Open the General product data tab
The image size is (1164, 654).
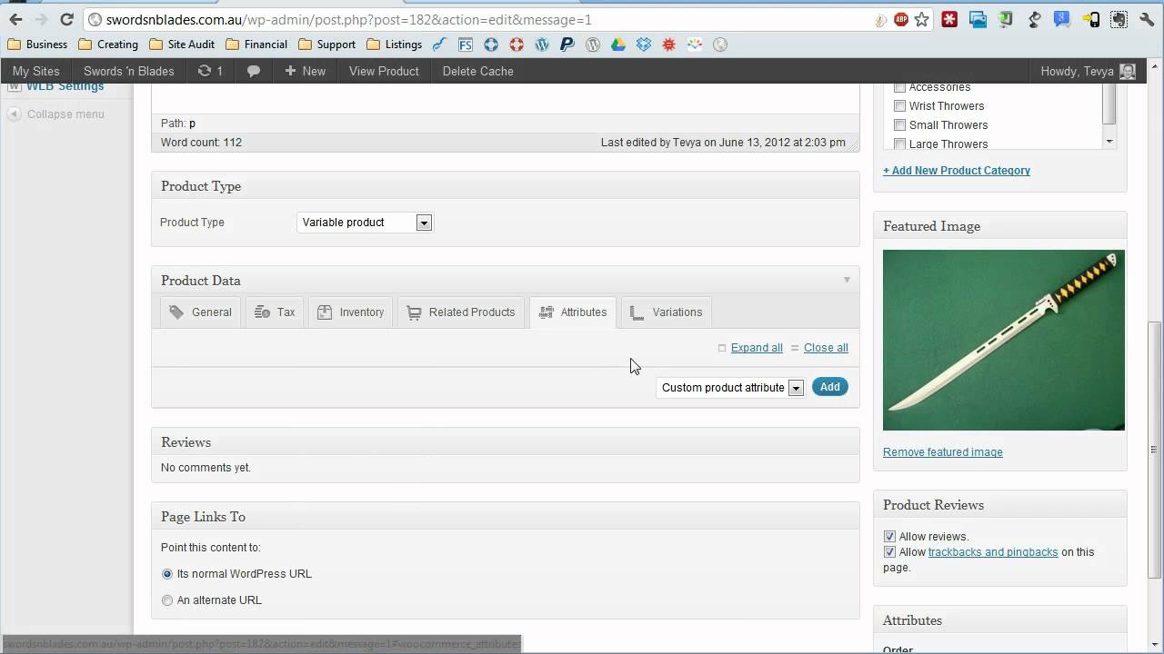pyautogui.click(x=201, y=312)
